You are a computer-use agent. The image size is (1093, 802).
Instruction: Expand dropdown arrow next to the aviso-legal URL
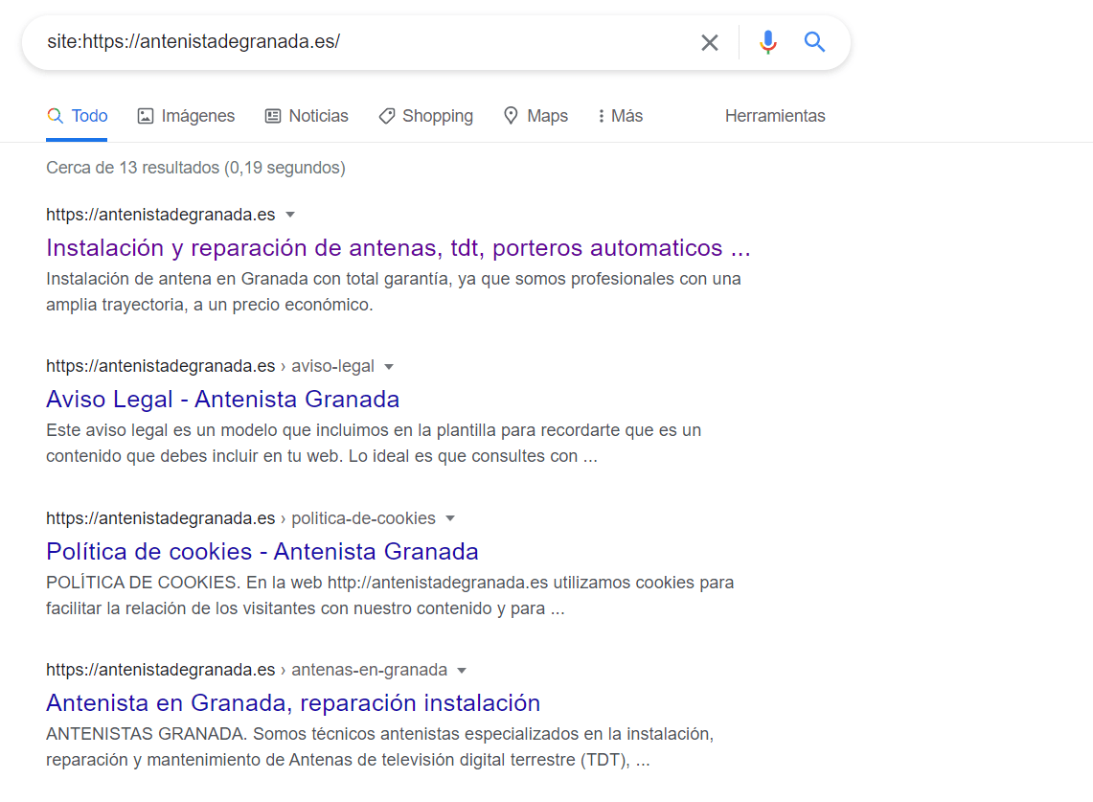pyautogui.click(x=389, y=367)
